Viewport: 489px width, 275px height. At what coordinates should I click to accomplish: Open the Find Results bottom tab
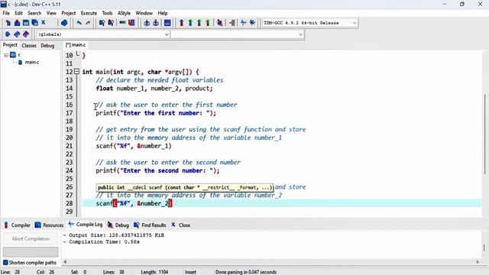[150, 225]
